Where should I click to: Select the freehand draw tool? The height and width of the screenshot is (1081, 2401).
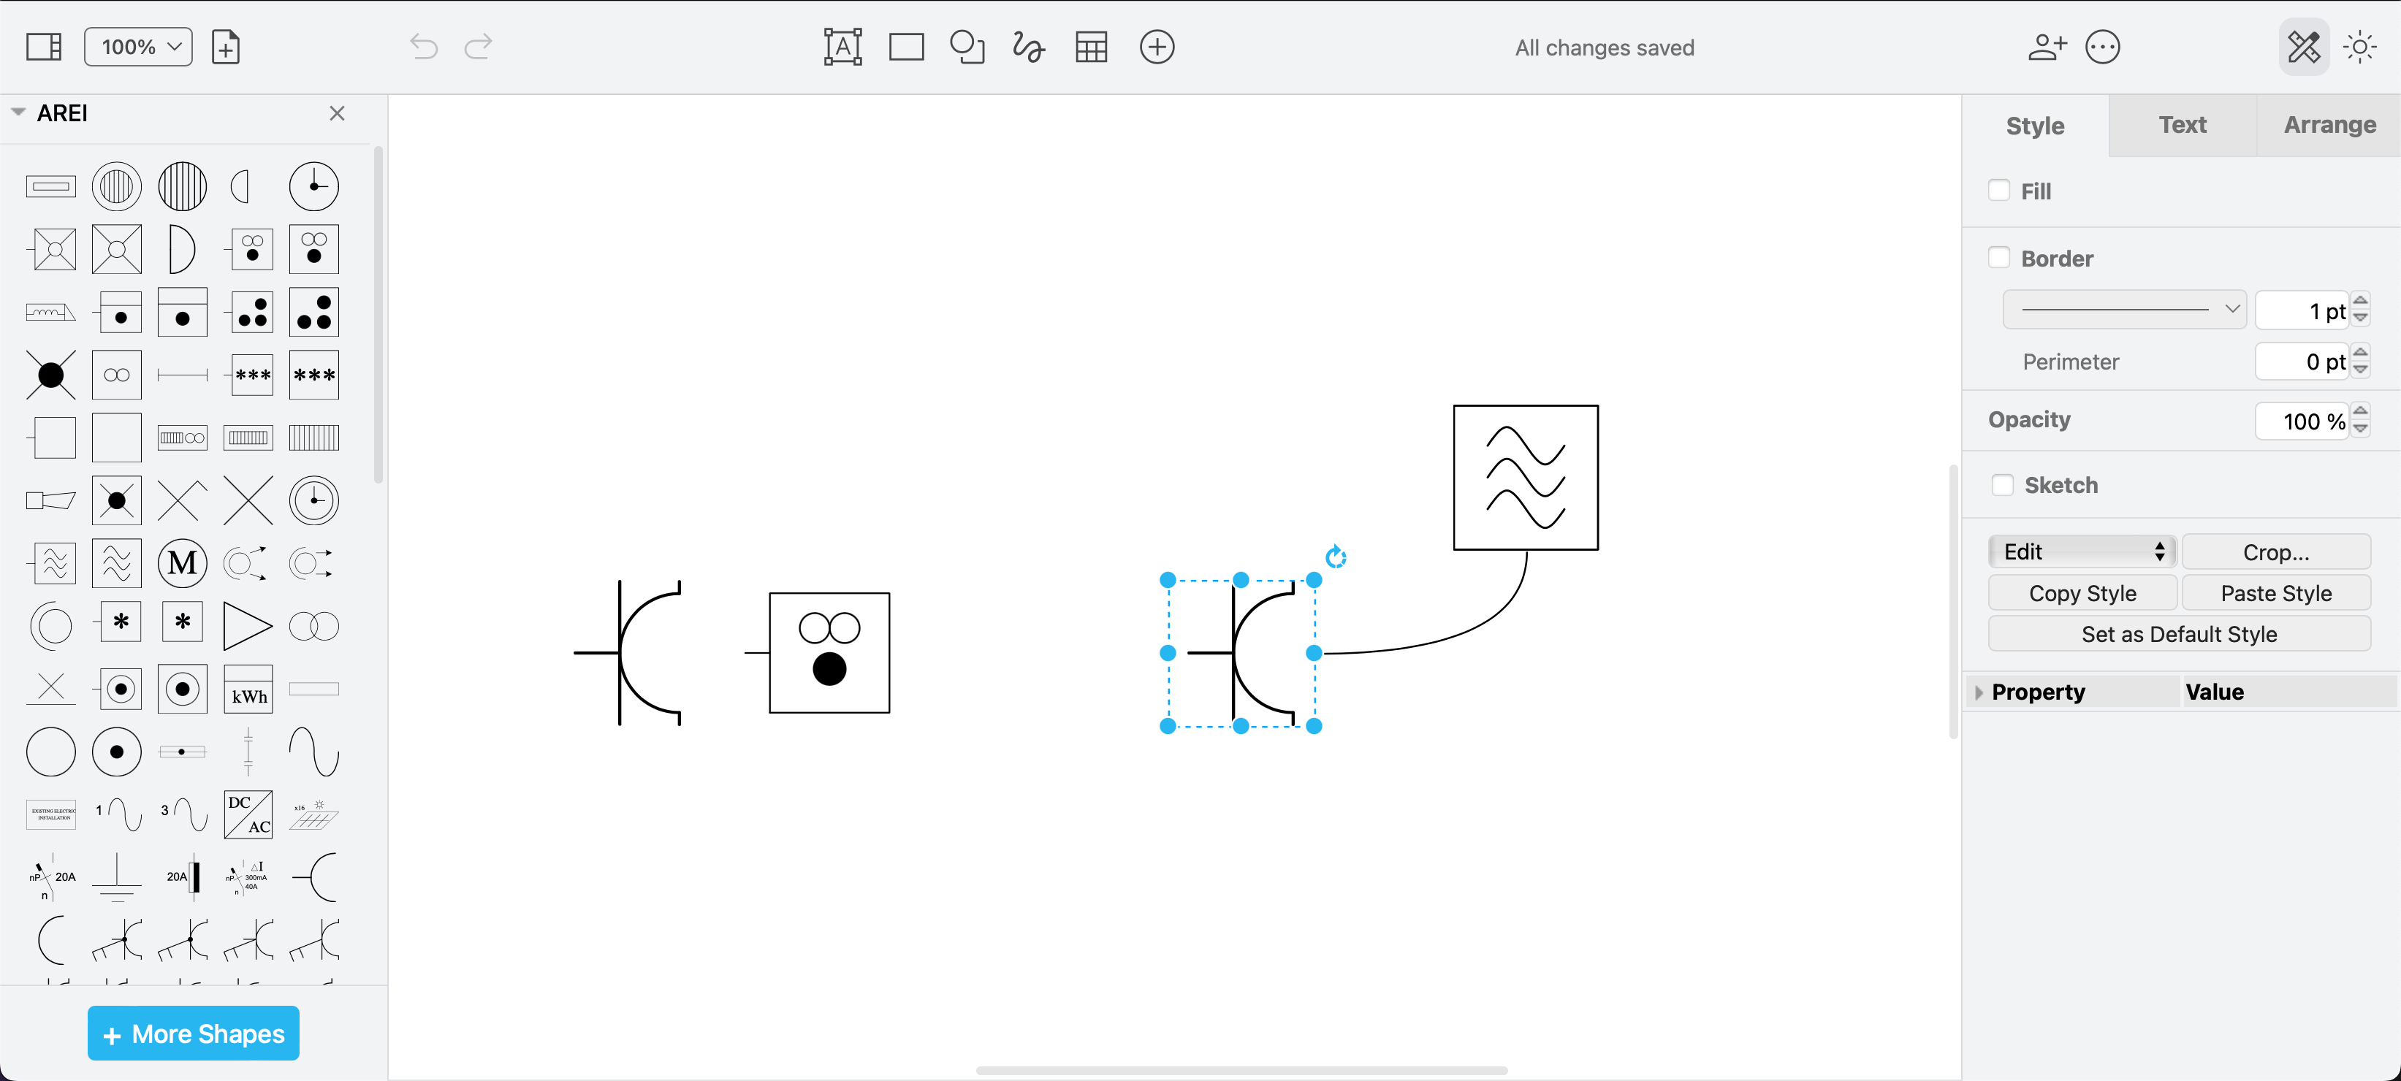[1026, 46]
